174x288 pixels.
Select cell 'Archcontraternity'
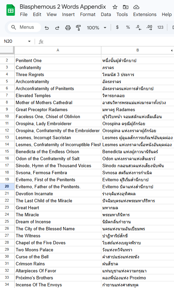58,81
